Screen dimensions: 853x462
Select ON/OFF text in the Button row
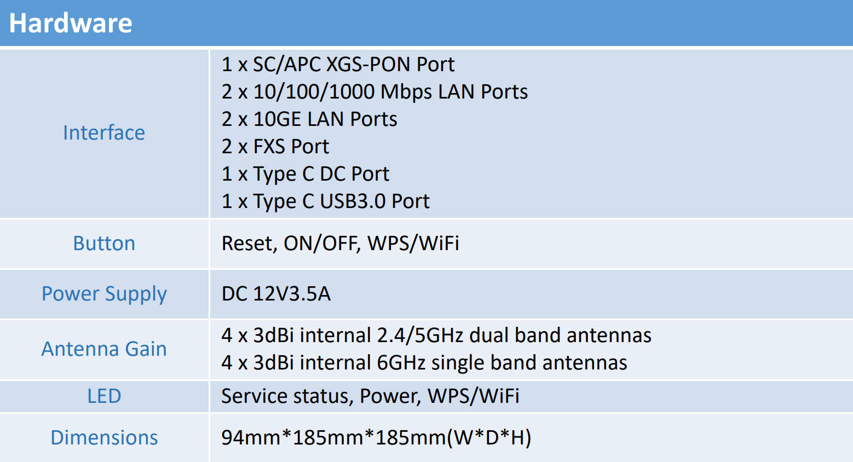point(321,244)
